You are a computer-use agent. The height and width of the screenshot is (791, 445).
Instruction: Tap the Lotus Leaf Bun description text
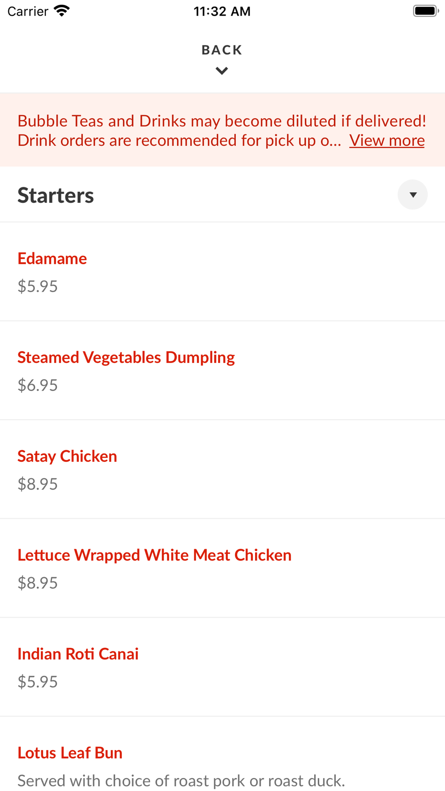click(x=181, y=781)
